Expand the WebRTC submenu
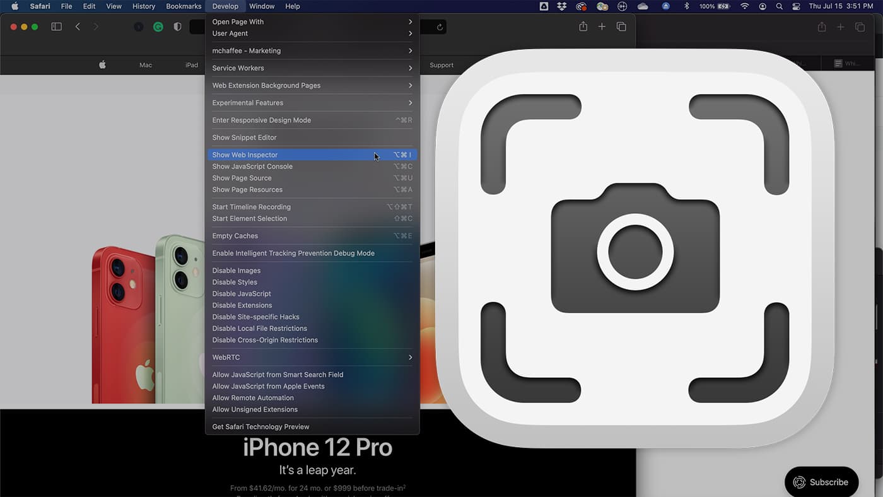This screenshot has width=883, height=497. point(226,357)
